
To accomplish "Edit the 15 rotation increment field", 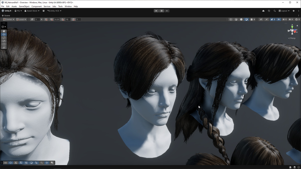I will coord(68,19).
